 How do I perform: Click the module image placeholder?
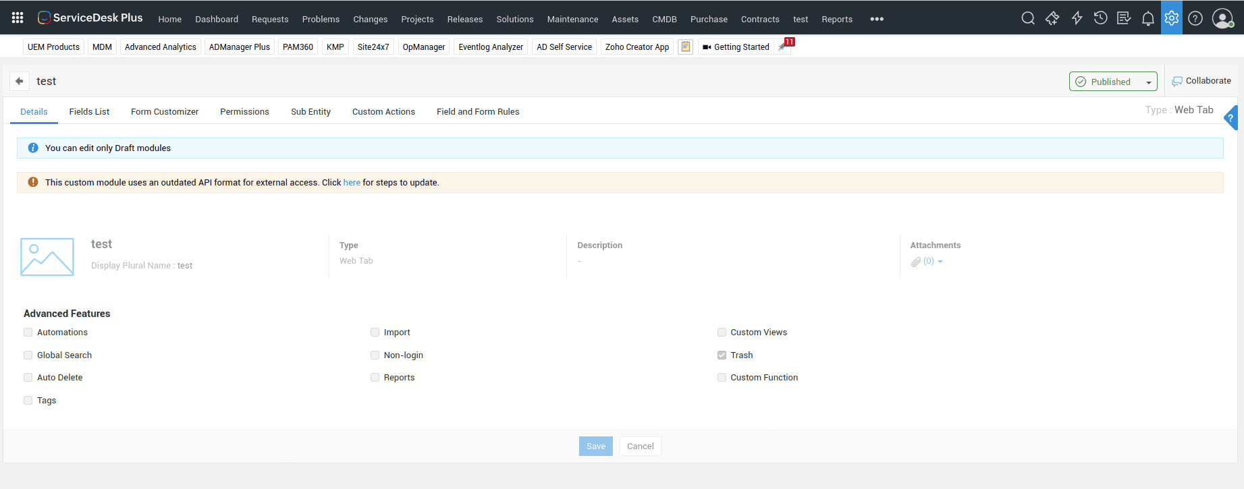point(47,257)
